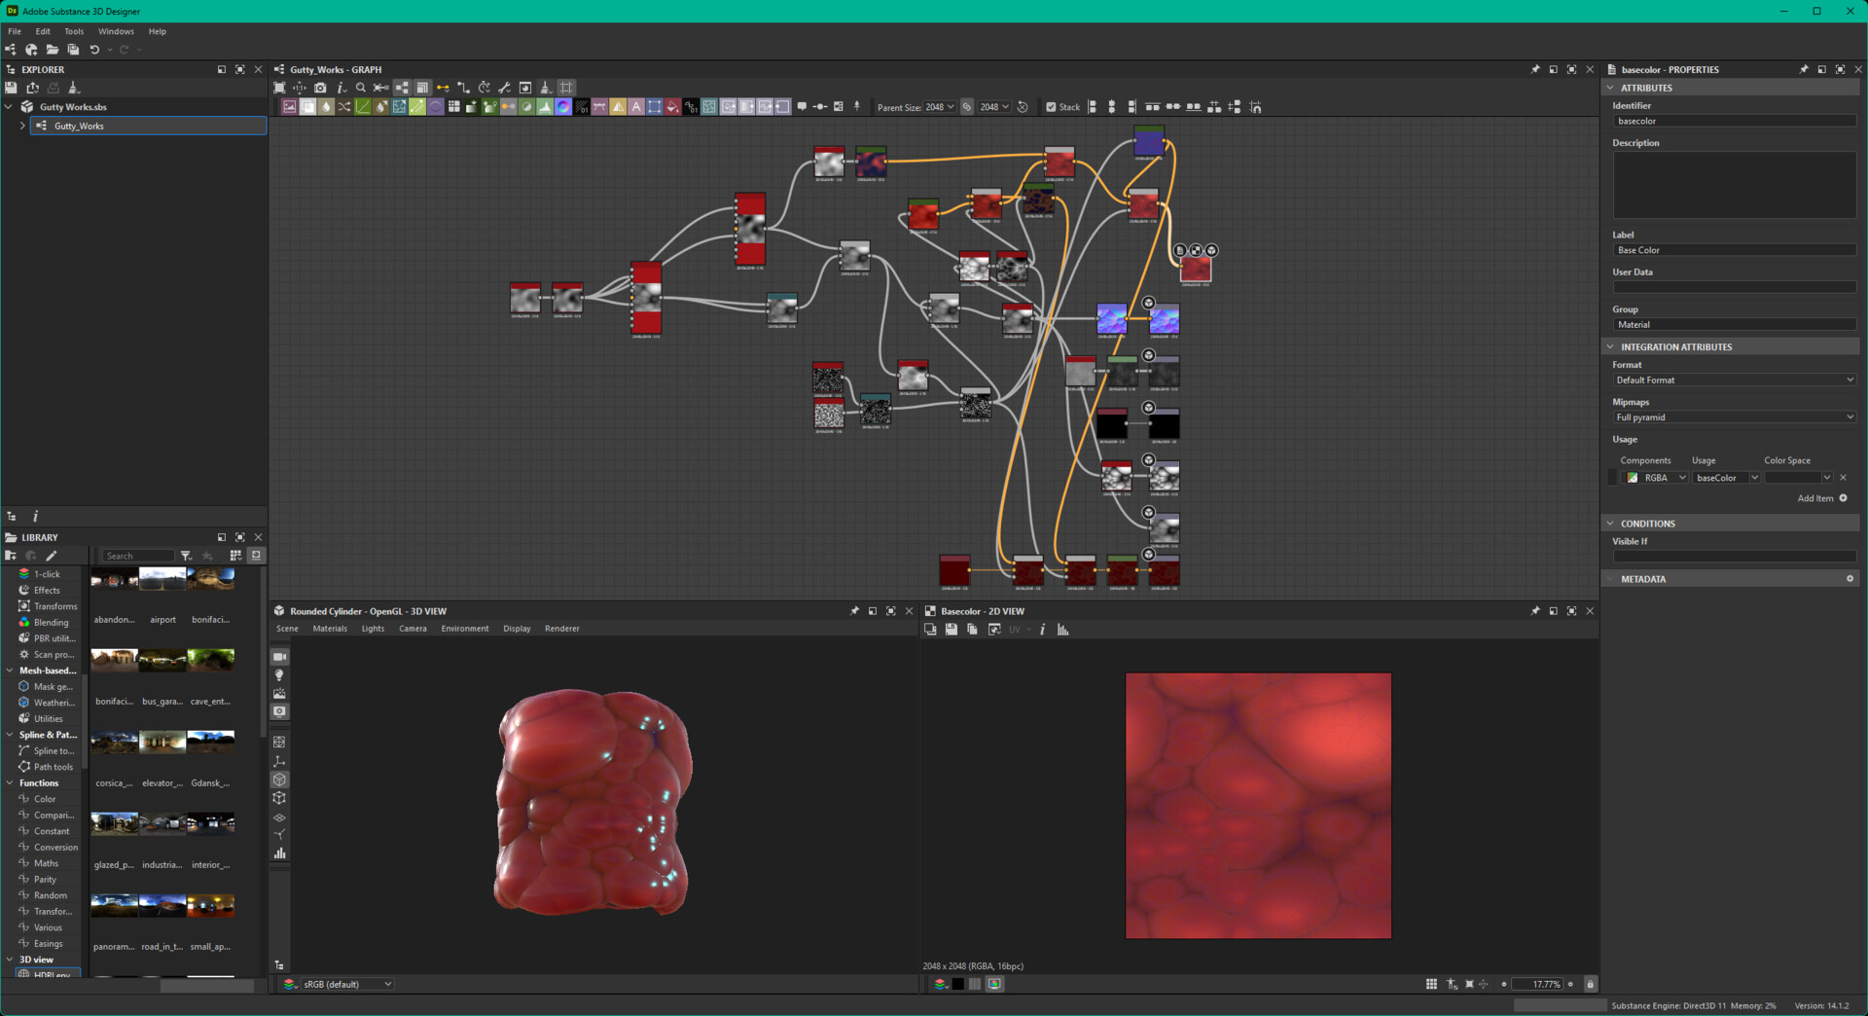
Task: Click the library filter funnel icon
Action: [x=186, y=556]
